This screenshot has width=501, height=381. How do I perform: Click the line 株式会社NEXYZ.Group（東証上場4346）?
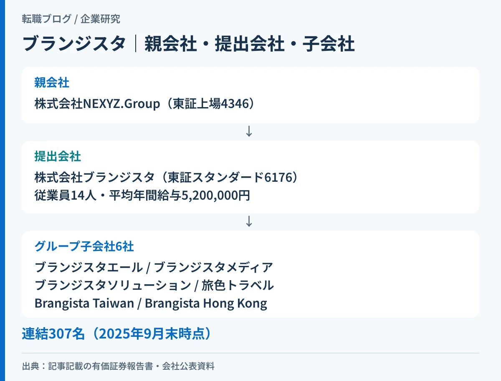tap(144, 103)
